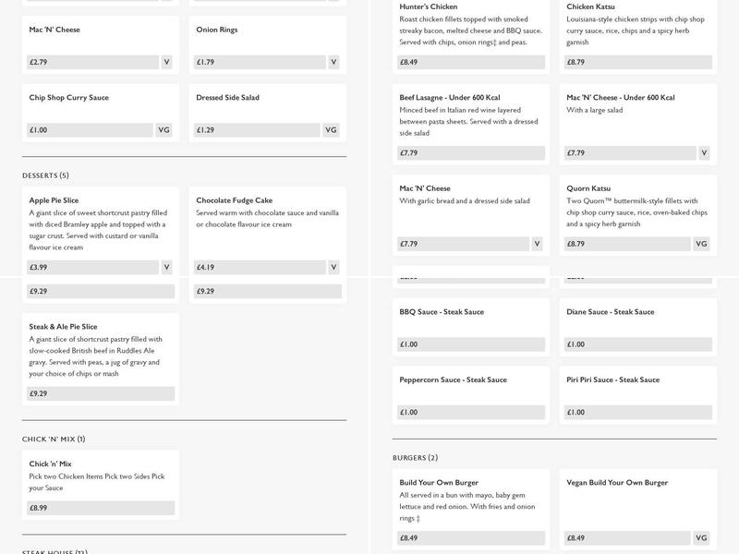This screenshot has height=554, width=739.
Task: Click the VG badge on Quorn Katsu
Action: 701,244
